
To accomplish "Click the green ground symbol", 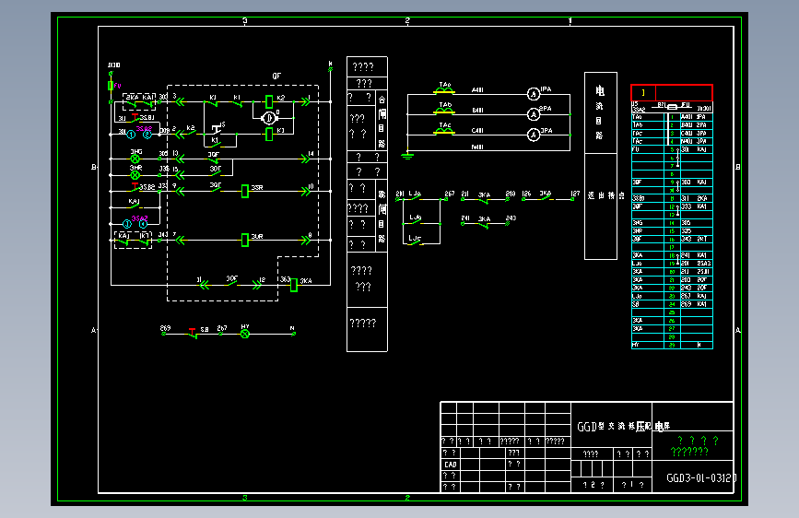I will click(407, 155).
